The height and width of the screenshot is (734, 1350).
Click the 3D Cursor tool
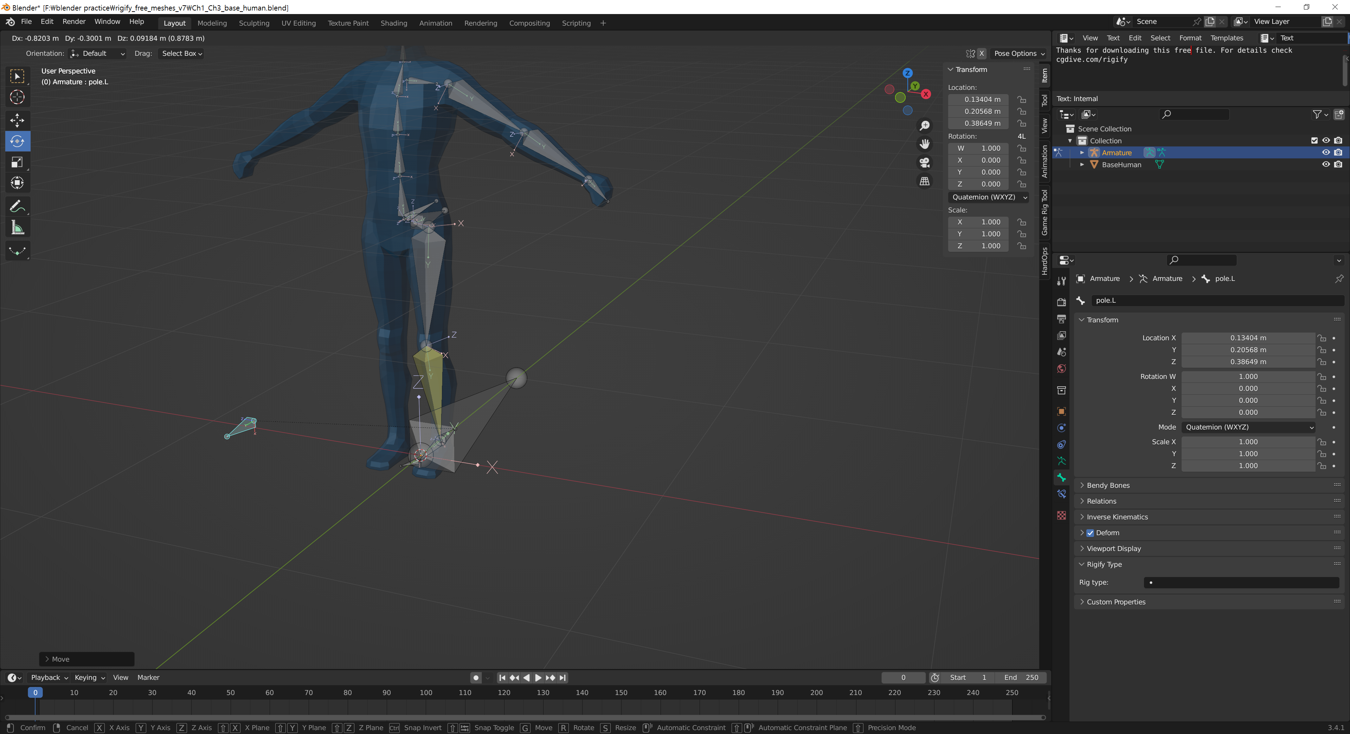click(x=17, y=97)
